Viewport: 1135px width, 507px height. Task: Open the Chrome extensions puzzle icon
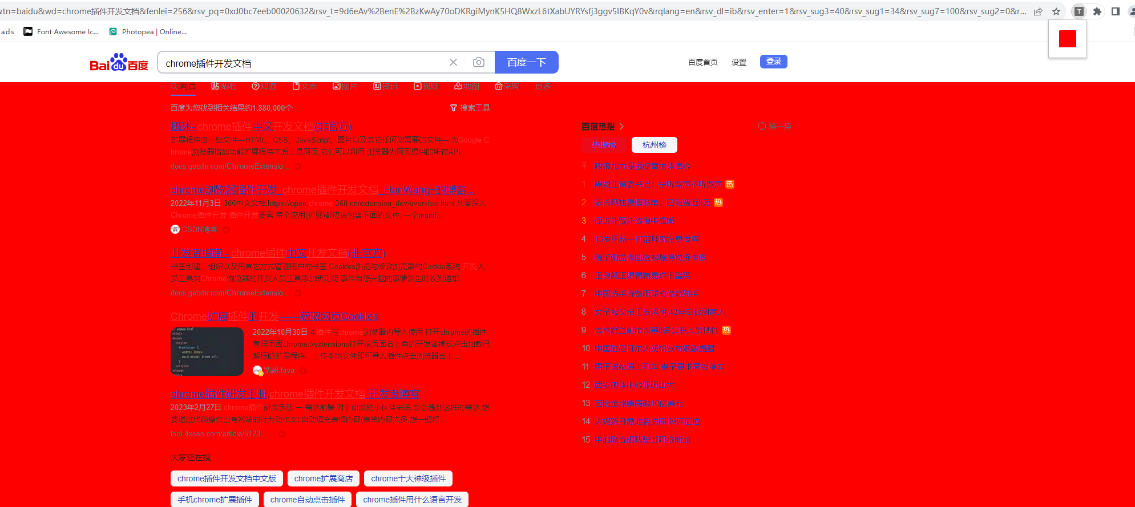click(1097, 11)
